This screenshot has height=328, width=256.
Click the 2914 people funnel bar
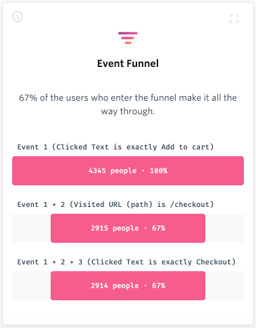click(128, 285)
